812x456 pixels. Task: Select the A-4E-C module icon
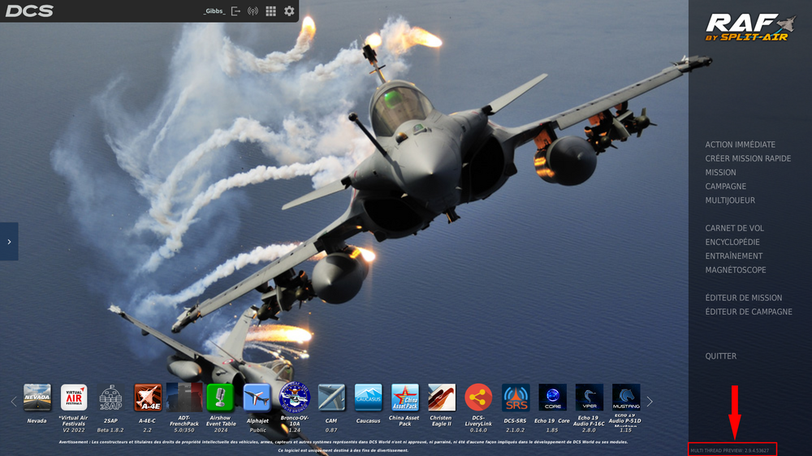tap(148, 398)
